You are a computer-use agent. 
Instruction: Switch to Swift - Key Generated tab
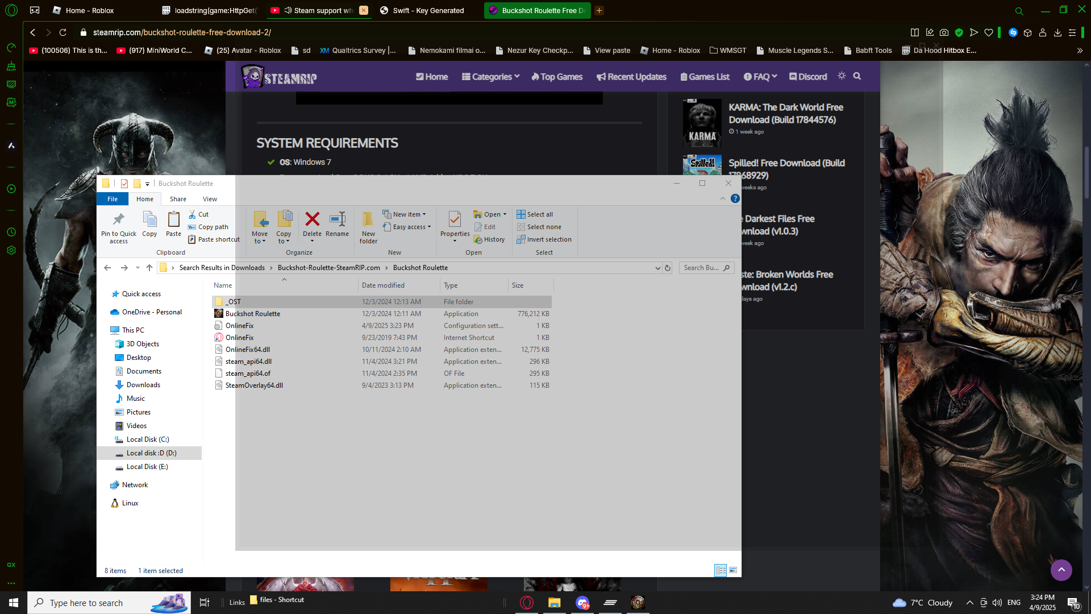[428, 10]
